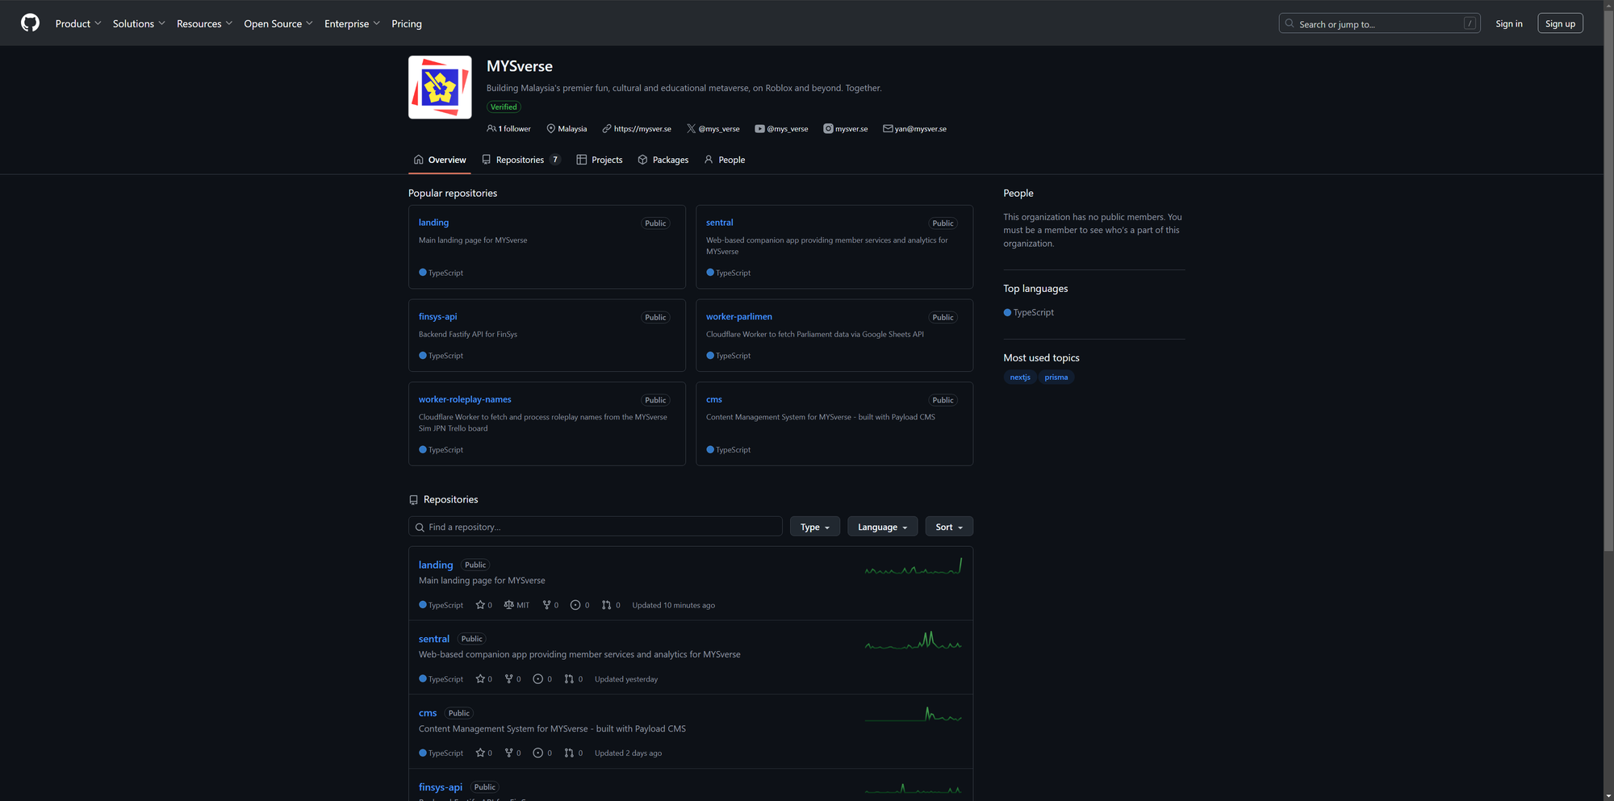The height and width of the screenshot is (801, 1614).
Task: Click the People sidebar heading
Action: coord(1018,194)
